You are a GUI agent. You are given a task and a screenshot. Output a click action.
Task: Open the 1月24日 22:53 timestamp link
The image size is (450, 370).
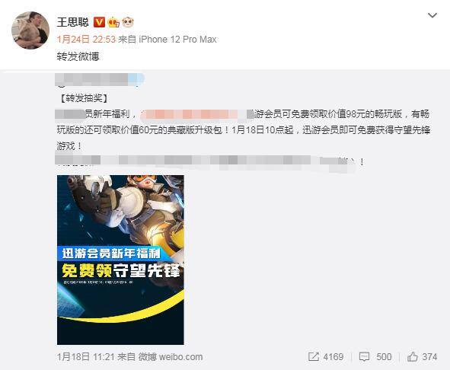(86, 40)
